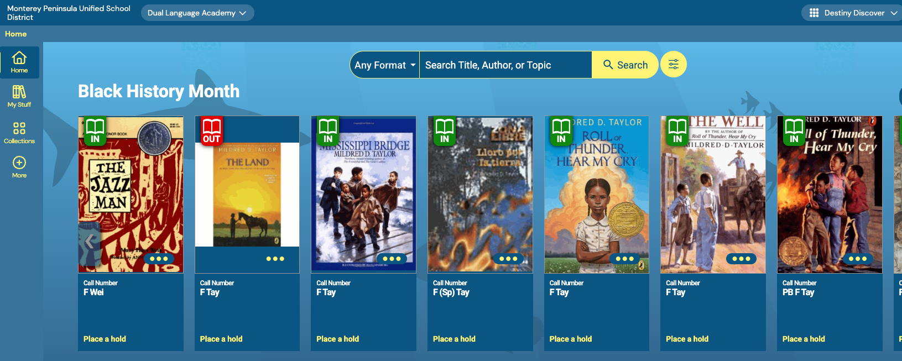The width and height of the screenshot is (902, 361).
Task: Place a hold on Roll of Thunder F Tay
Action: point(571,339)
